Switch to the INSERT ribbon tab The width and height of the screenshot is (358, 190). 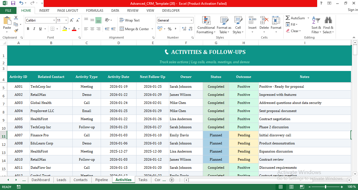pos(44,10)
